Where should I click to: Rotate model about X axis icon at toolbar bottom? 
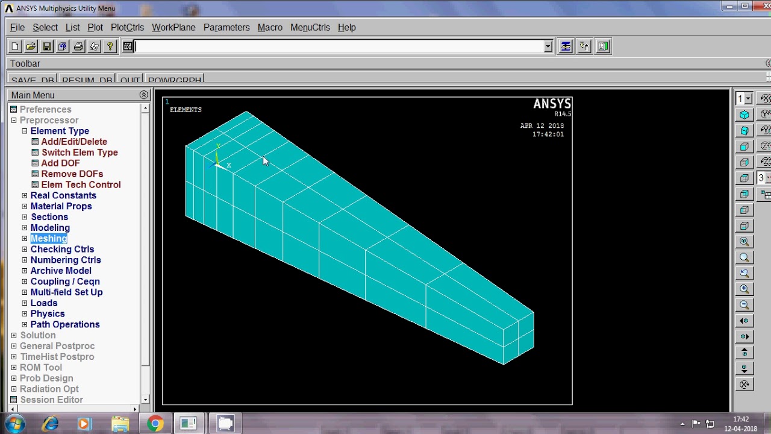pos(744,385)
